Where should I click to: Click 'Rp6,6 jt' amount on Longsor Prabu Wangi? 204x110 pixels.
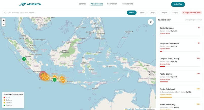click(174, 62)
